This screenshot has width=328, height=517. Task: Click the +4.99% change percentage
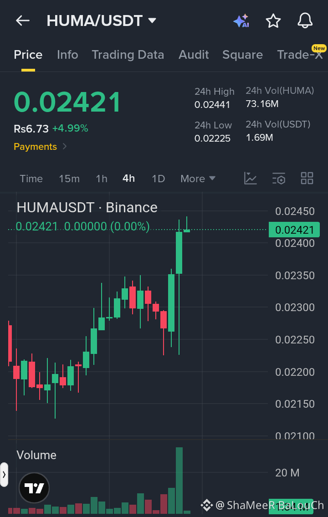[x=70, y=128]
